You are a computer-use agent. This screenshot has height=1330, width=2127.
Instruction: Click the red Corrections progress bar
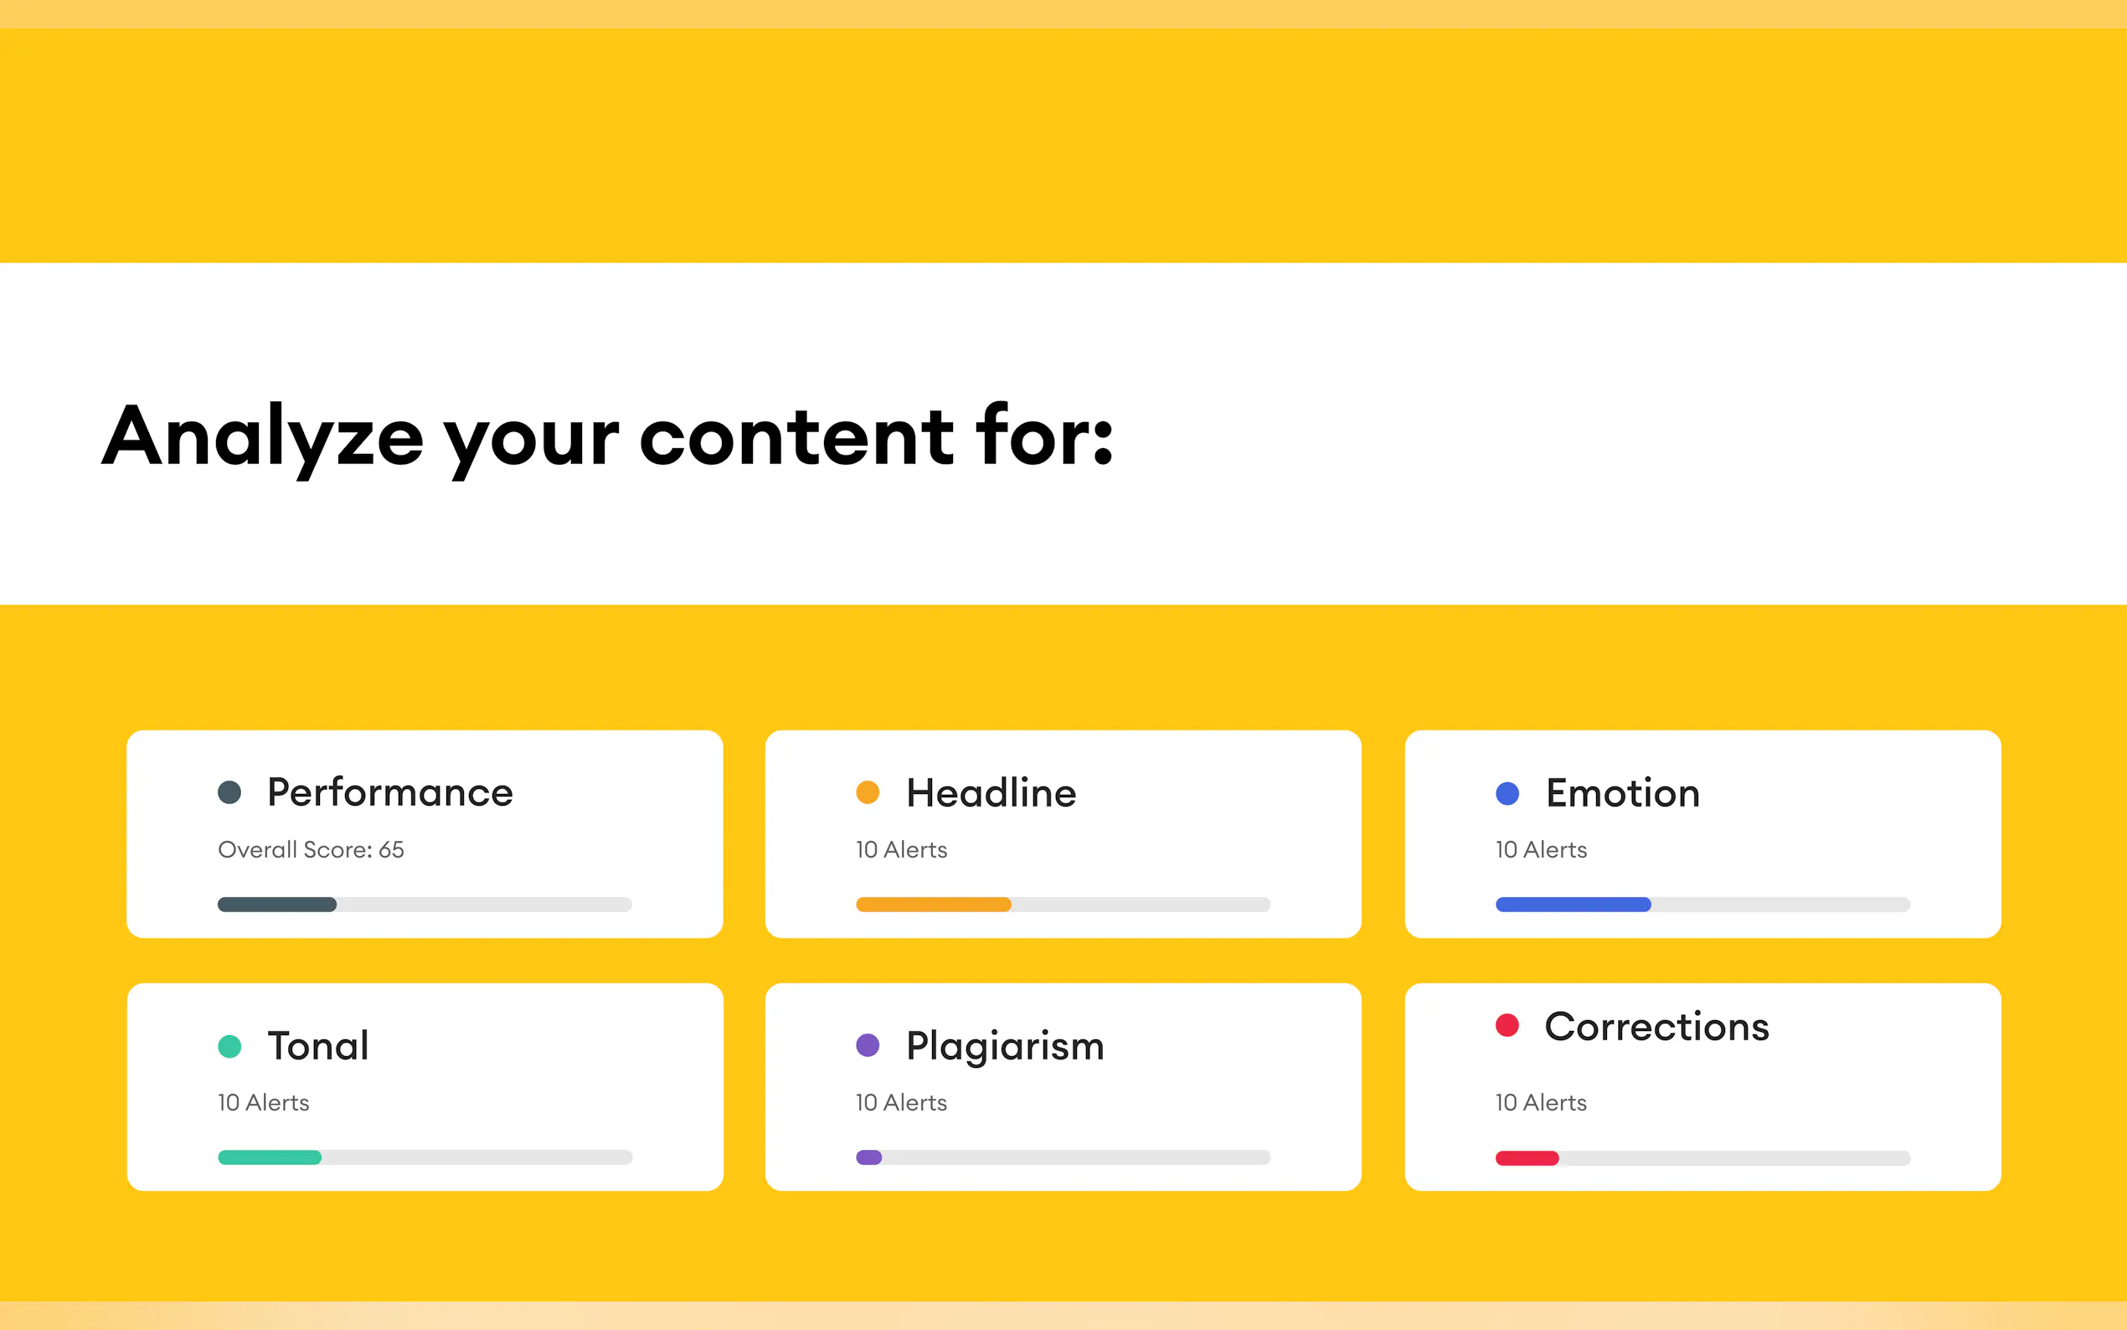pos(1702,1158)
